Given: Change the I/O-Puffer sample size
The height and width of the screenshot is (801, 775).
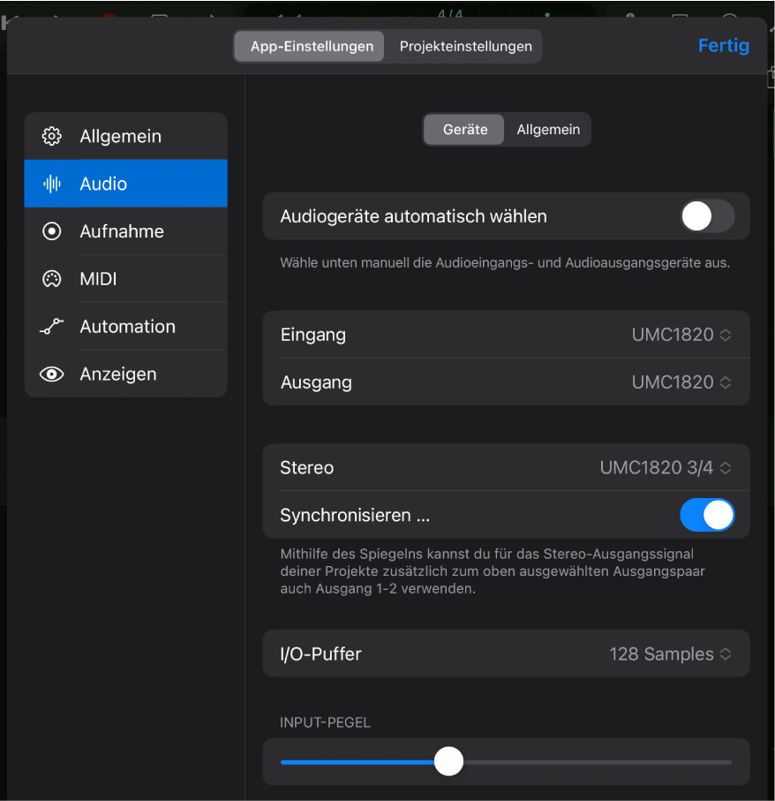Looking at the screenshot, I should [670, 654].
